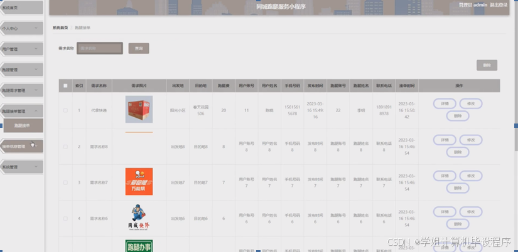This screenshot has height=252, width=518.
Task: View 详情 for row 需求名称8
Action: coord(445,140)
